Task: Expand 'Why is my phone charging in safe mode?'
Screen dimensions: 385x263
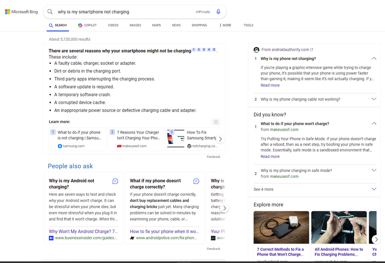Action: click(x=374, y=170)
